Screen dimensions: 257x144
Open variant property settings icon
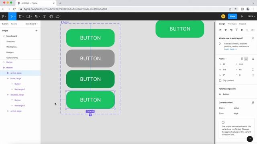click(253, 102)
